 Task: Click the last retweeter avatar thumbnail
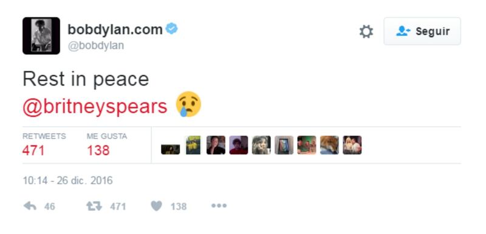point(352,145)
